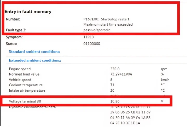Image resolution: width=187 pixels, height=127 pixels.
Task: Select the Status value 01100000
Action: point(91,43)
